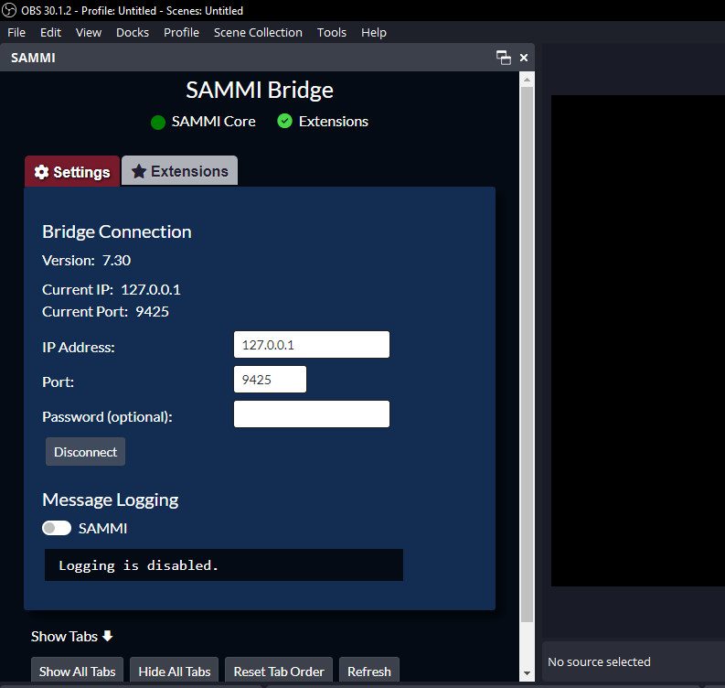The width and height of the screenshot is (725, 688).
Task: Open the Profile menu
Action: pyautogui.click(x=182, y=32)
